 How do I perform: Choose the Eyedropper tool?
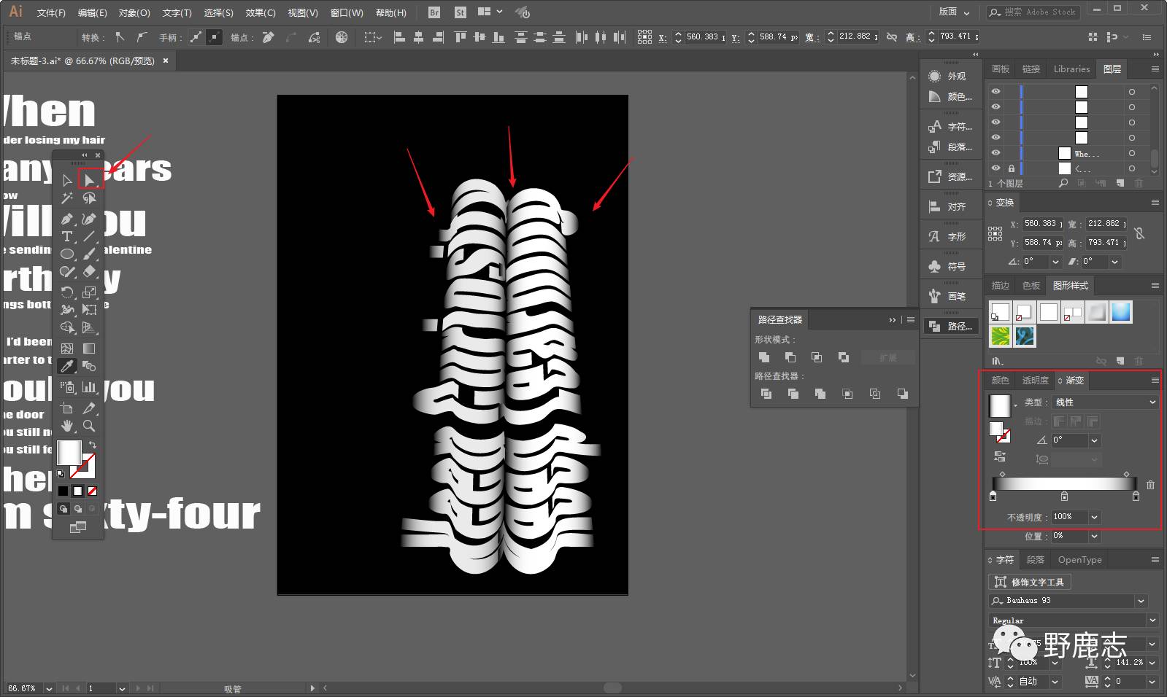67,366
